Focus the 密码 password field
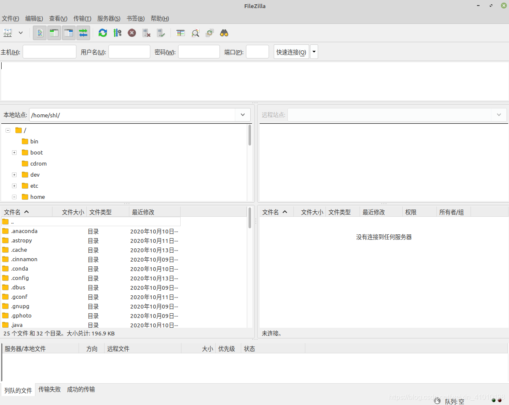This screenshot has width=509, height=405. pyautogui.click(x=199, y=52)
